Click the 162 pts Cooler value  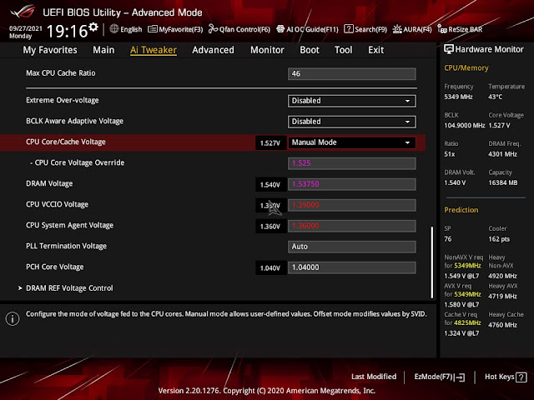[x=499, y=239]
